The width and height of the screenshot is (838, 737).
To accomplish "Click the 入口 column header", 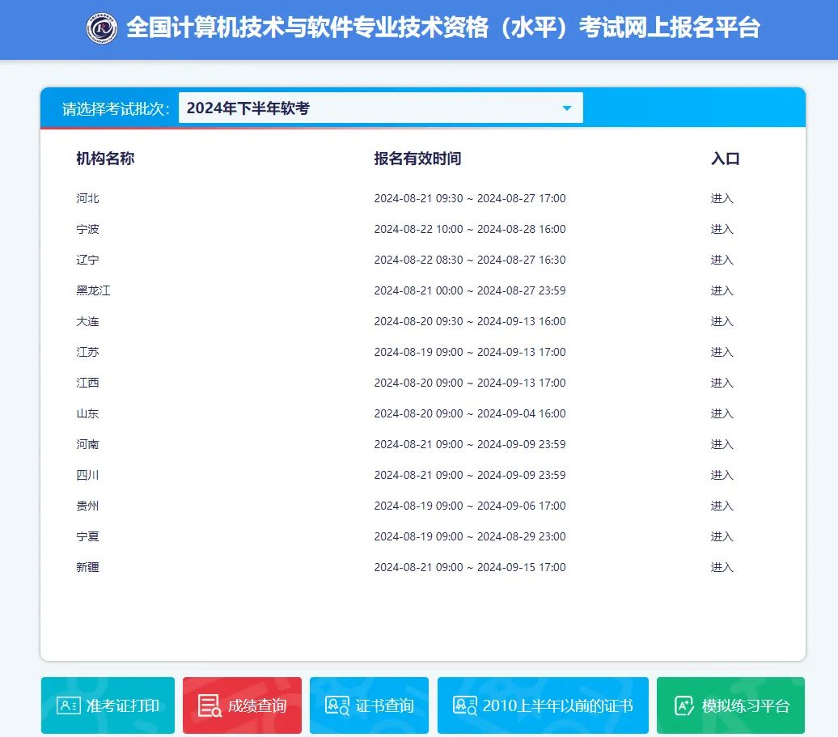I will (726, 159).
